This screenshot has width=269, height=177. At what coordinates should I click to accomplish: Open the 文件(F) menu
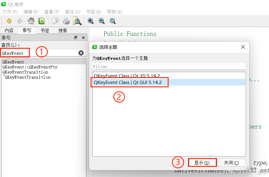[x=10, y=12]
